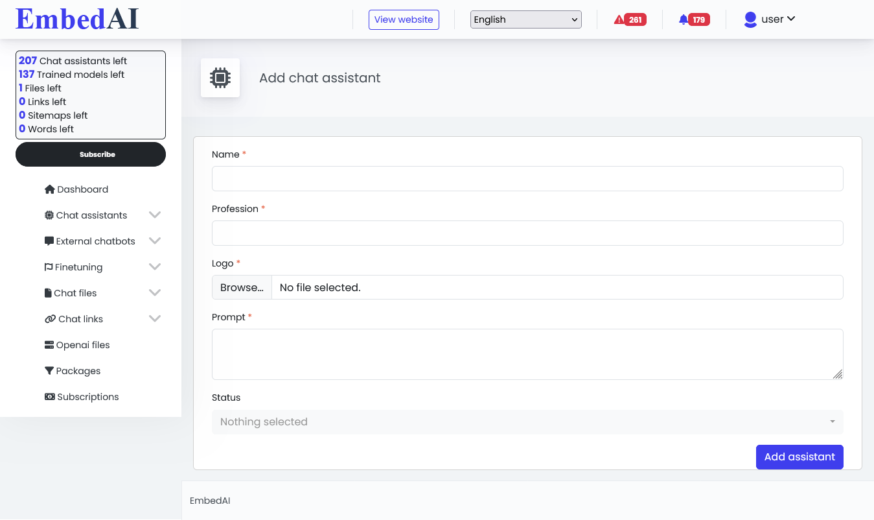Click the Packages funnel icon
The height and width of the screenshot is (520, 874).
pos(49,371)
